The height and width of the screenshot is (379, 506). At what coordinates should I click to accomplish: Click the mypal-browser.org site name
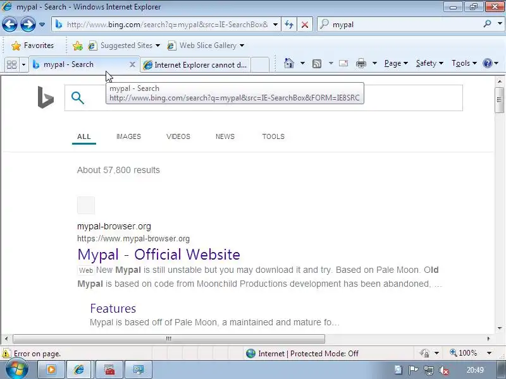click(114, 226)
